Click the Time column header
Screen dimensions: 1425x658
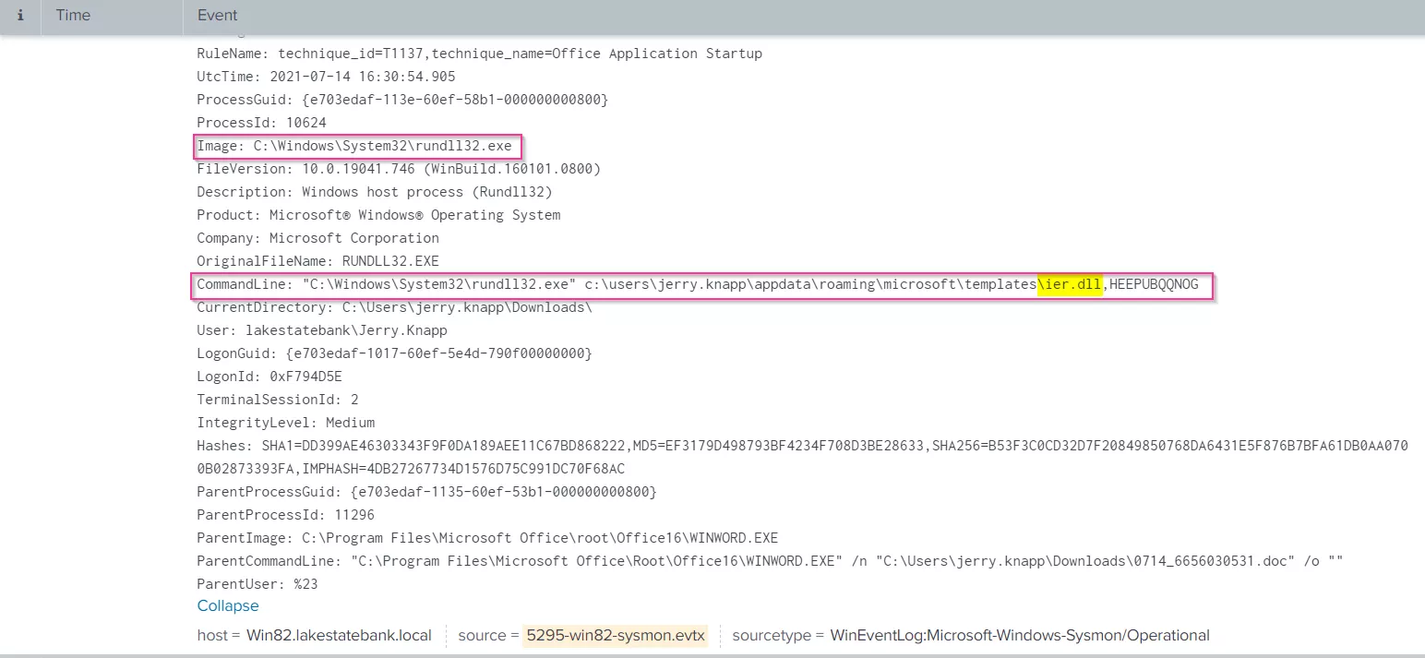(x=72, y=15)
